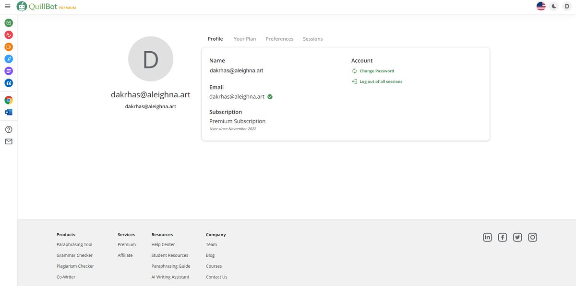Open AI Writing Assistant footer link
576x286 pixels.
(170, 277)
